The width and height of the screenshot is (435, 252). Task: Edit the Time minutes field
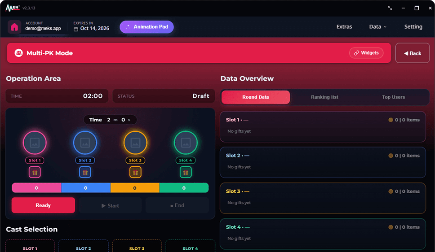108,120
